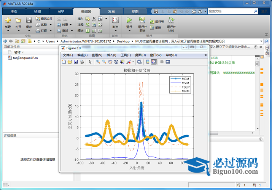
Task: Click the Save Figure disk icon
Action: coord(76,62)
